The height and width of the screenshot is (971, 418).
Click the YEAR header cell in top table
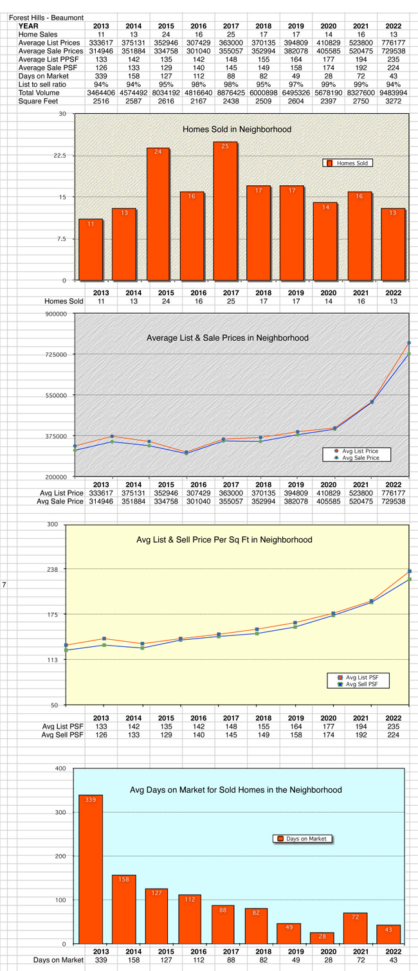coord(28,26)
